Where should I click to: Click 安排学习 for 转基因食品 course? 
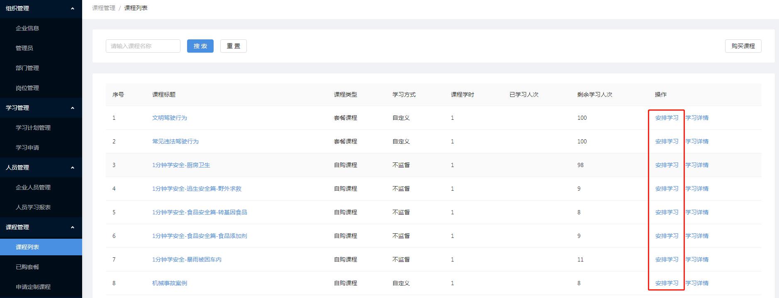click(x=667, y=212)
